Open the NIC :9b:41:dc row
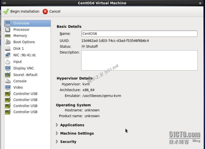 [27, 55]
